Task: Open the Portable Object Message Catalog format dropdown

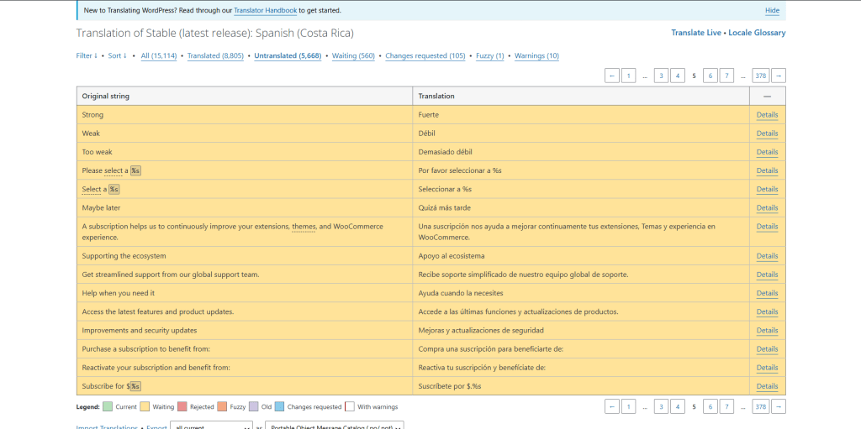Action: tap(335, 426)
